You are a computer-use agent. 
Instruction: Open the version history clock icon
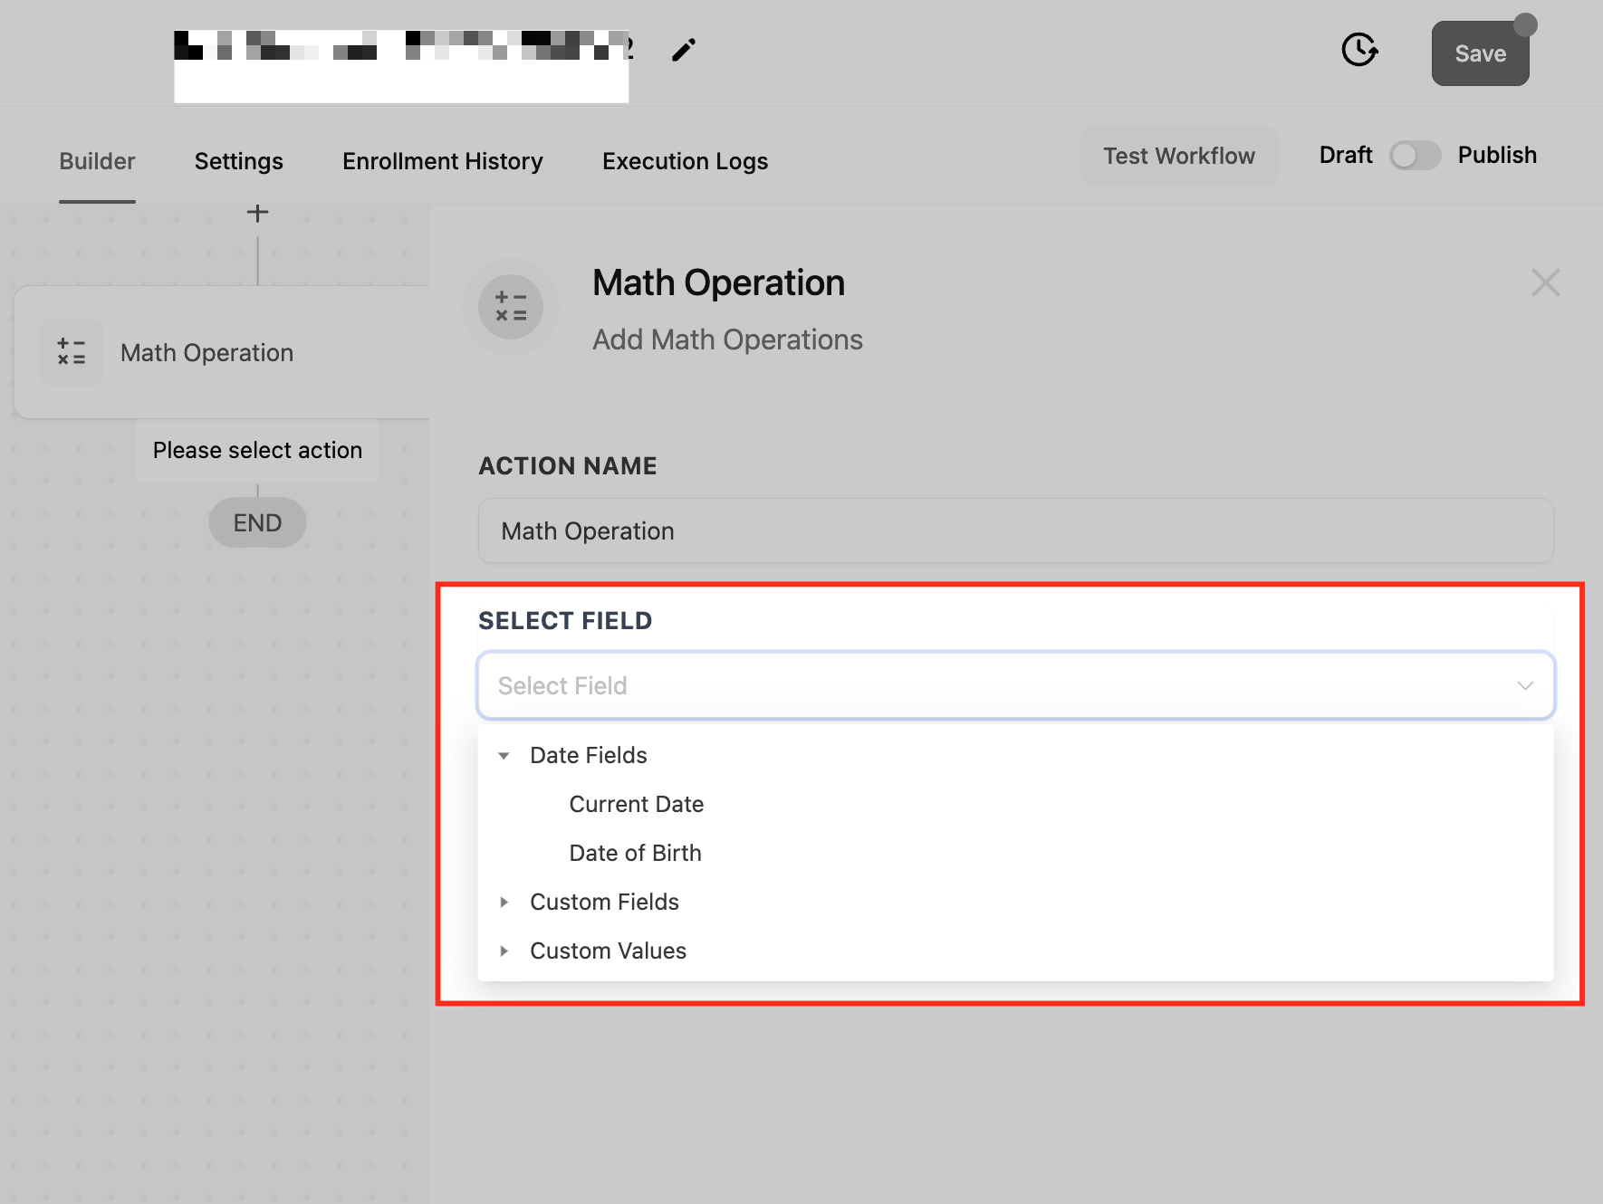coord(1359,50)
